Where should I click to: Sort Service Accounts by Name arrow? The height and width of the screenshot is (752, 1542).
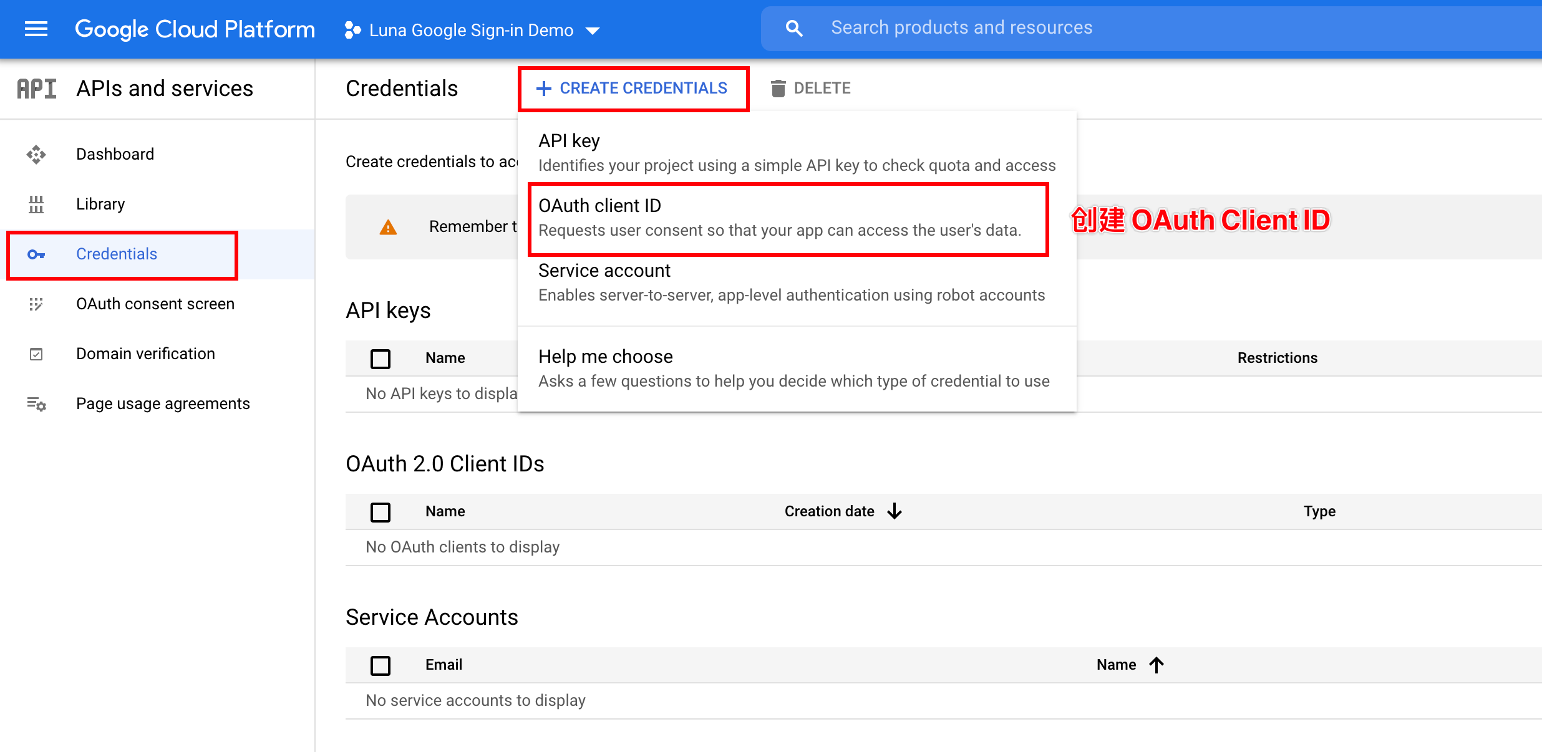tap(1156, 665)
